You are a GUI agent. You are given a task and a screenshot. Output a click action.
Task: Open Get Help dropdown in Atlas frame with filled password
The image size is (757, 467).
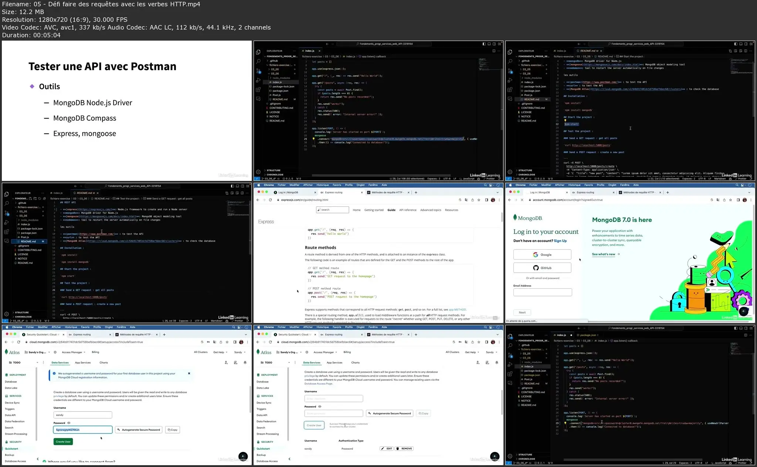tap(220, 352)
